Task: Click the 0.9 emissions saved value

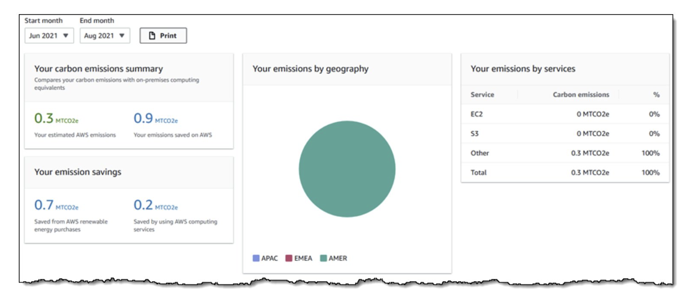Action: (x=143, y=118)
